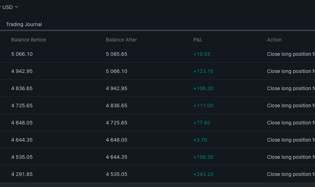Click the Action text in the +243.20 row
Viewport: 315px width, 187px height.
pos(291,174)
